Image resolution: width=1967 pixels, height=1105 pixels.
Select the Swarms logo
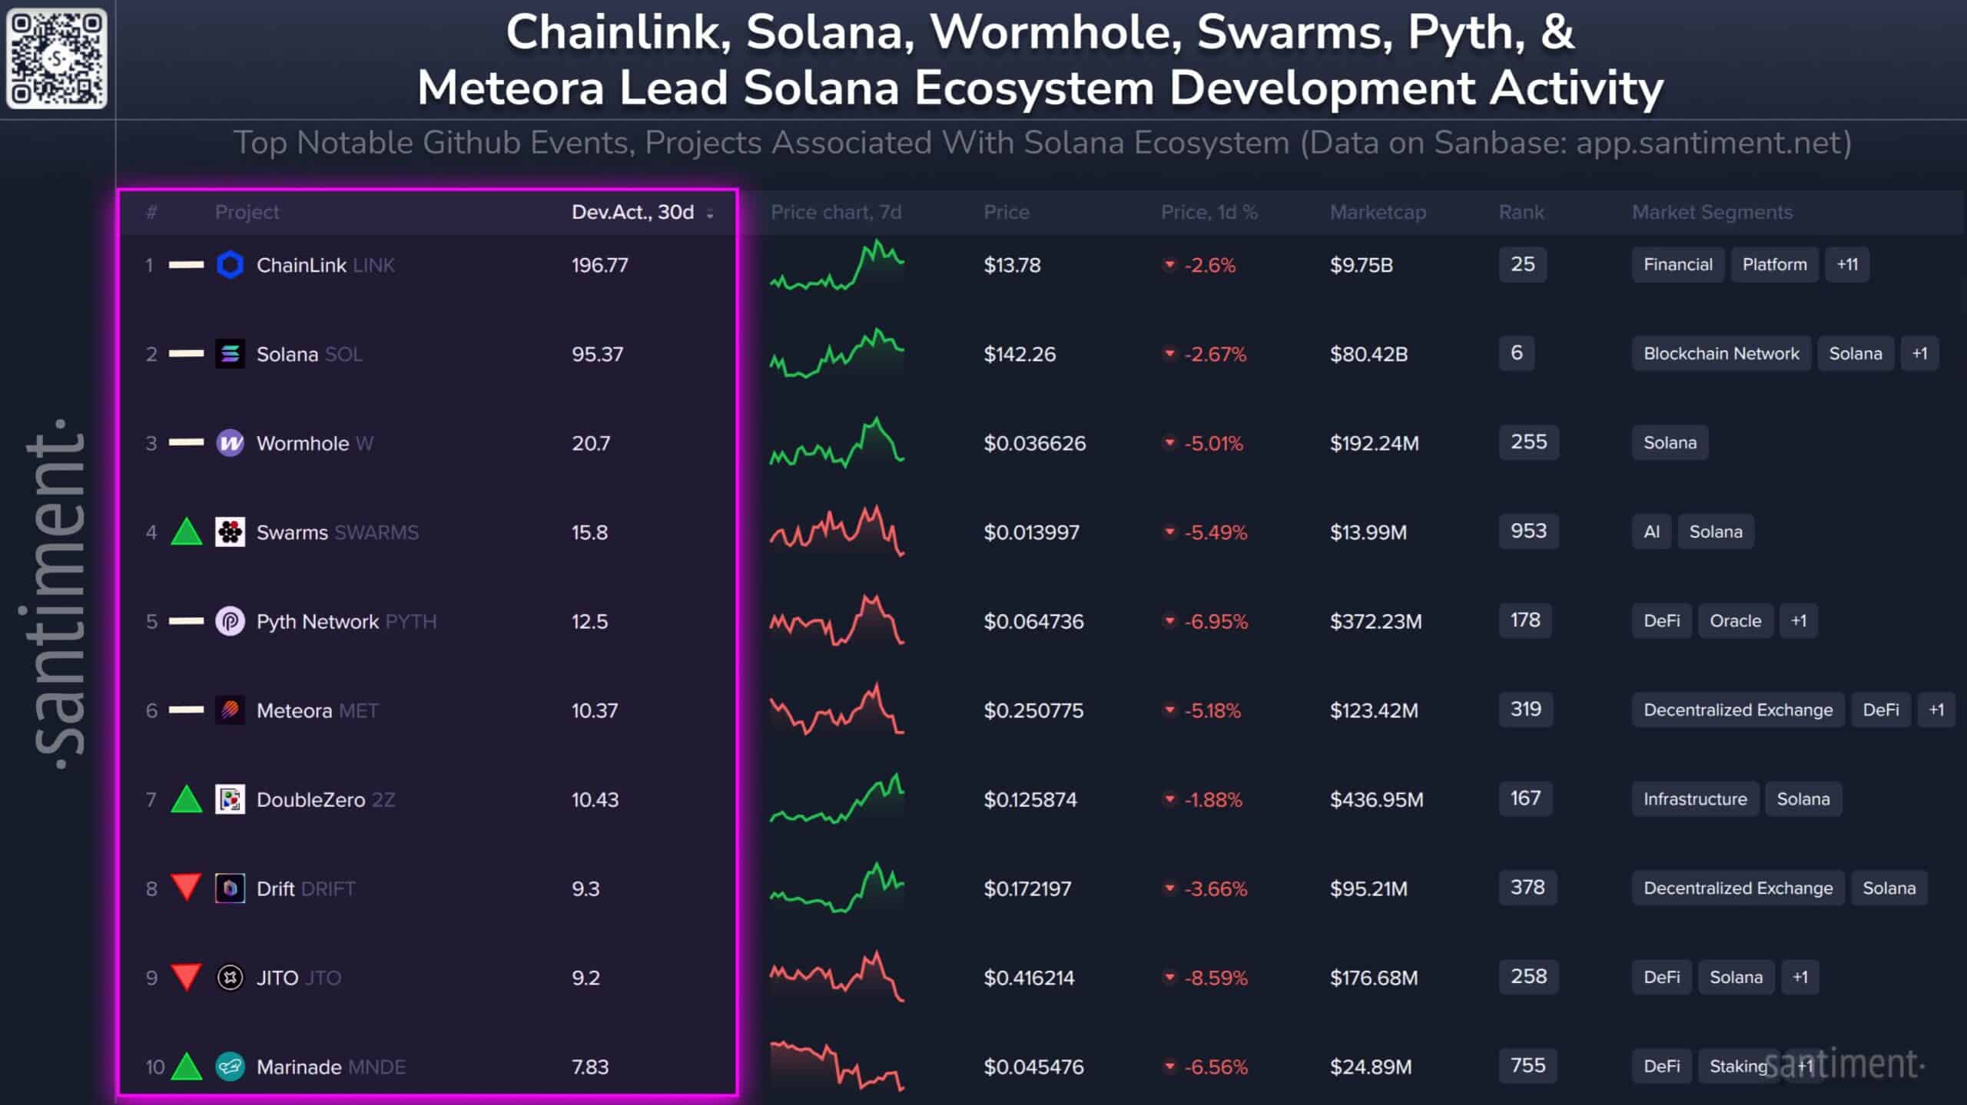231,532
